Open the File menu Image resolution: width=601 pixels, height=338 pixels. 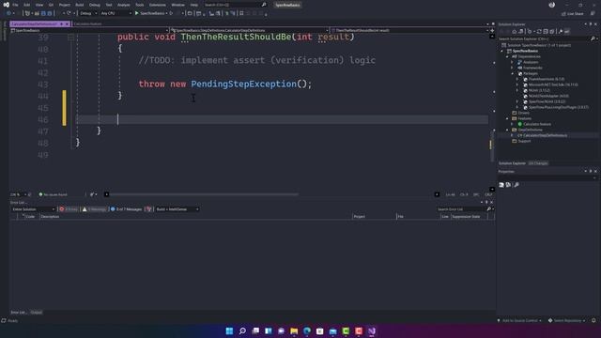[x=15, y=5]
